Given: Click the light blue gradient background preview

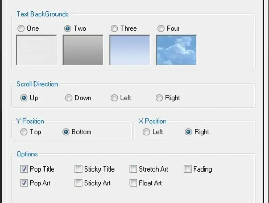Looking at the screenshot, I should (x=130, y=50).
